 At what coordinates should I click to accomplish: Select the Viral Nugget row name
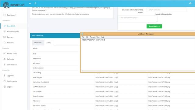pyautogui.click(x=37, y=77)
